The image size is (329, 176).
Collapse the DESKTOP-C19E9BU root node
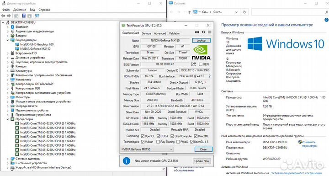coord(3,22)
